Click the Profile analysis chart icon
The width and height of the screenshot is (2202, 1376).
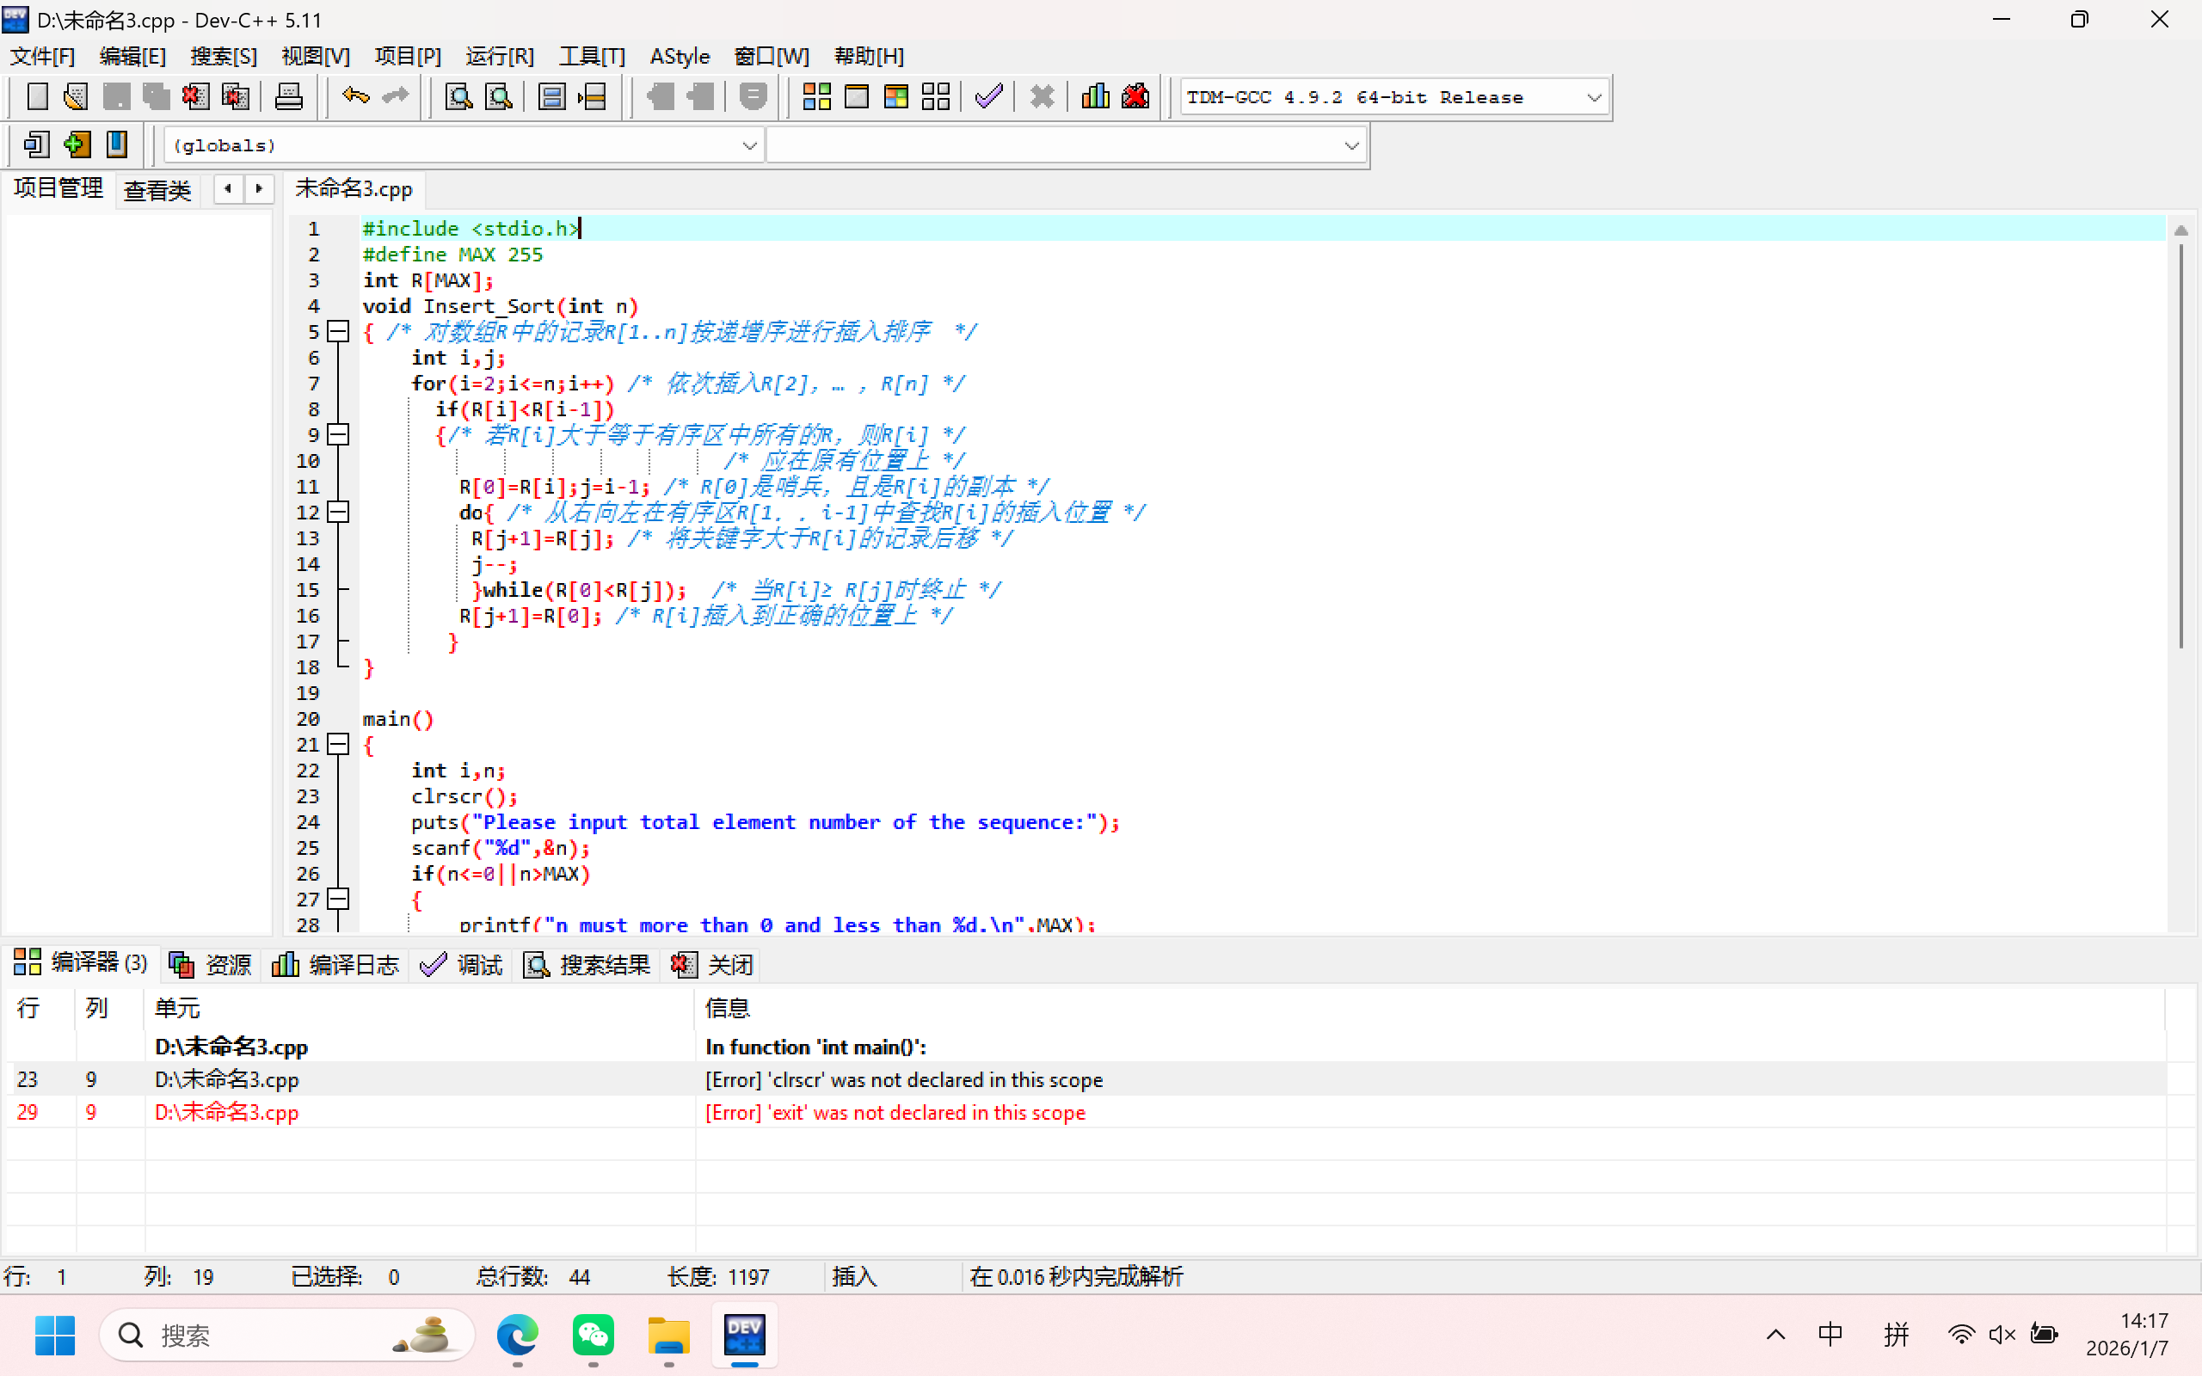point(1095,96)
